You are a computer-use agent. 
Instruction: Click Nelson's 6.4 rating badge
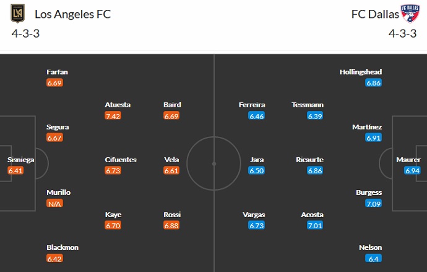(x=374, y=258)
